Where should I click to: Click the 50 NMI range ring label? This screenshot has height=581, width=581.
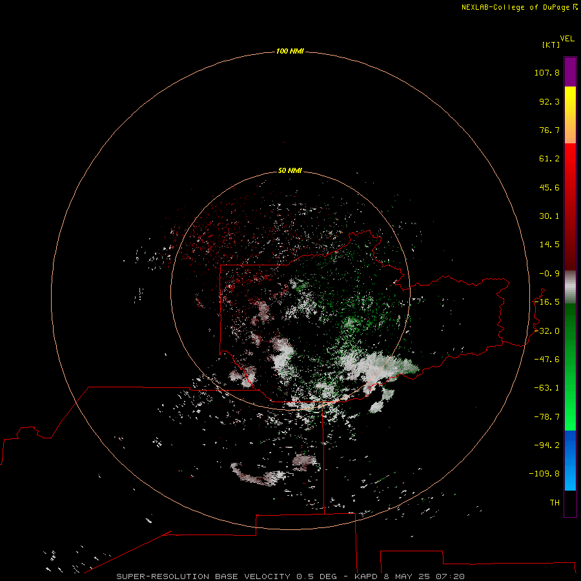[290, 171]
